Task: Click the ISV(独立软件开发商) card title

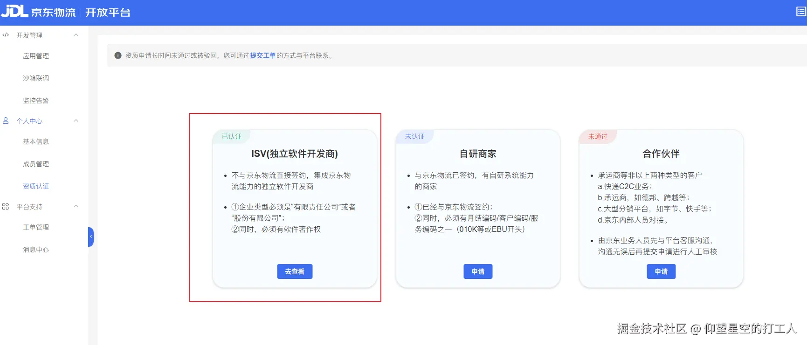Action: 295,154
